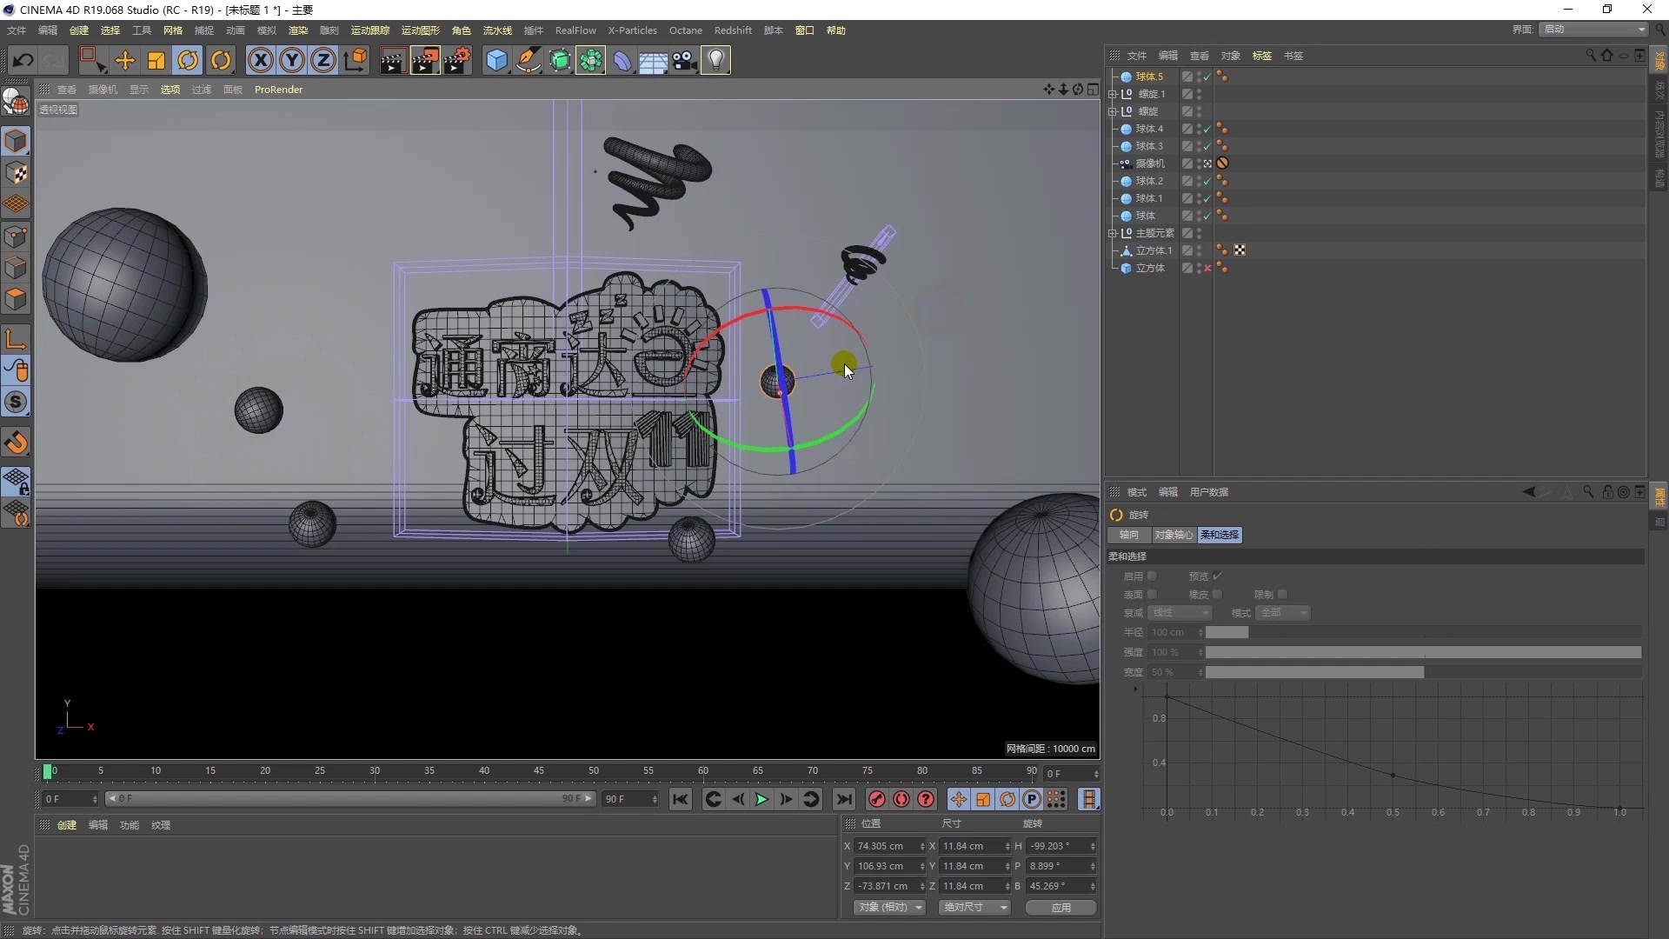Click the Render to Picture Viewer icon
1669x939 pixels.
[425, 60]
